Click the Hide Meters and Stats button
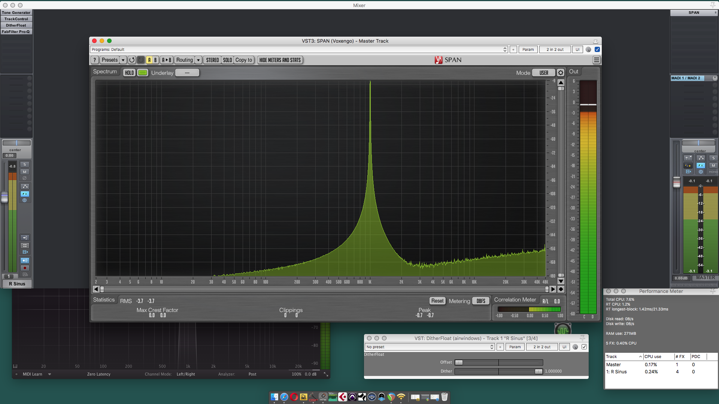The height and width of the screenshot is (404, 719). (x=280, y=60)
